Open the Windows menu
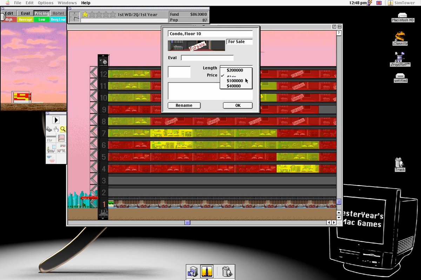 [67, 3]
